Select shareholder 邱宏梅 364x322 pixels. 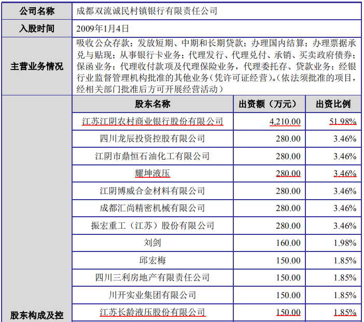(x=152, y=260)
